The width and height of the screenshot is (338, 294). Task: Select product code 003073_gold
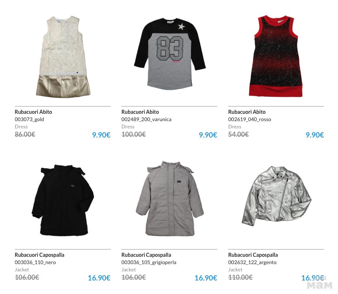tap(29, 120)
